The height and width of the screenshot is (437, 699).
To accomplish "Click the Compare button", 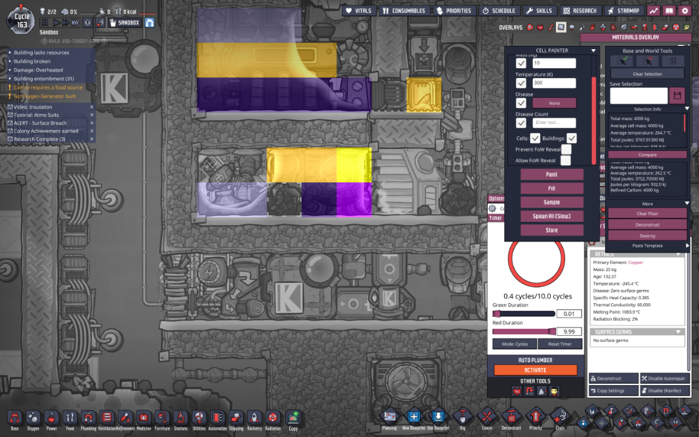I will (x=647, y=155).
